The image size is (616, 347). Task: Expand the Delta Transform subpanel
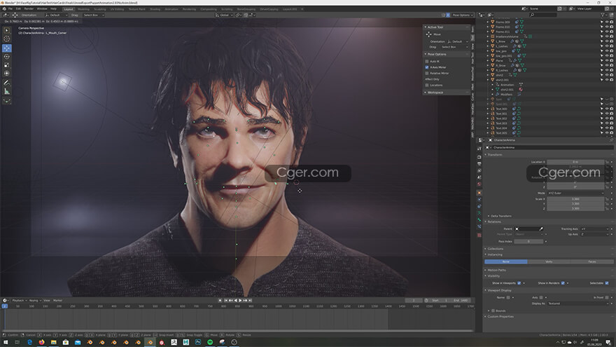tap(500, 216)
